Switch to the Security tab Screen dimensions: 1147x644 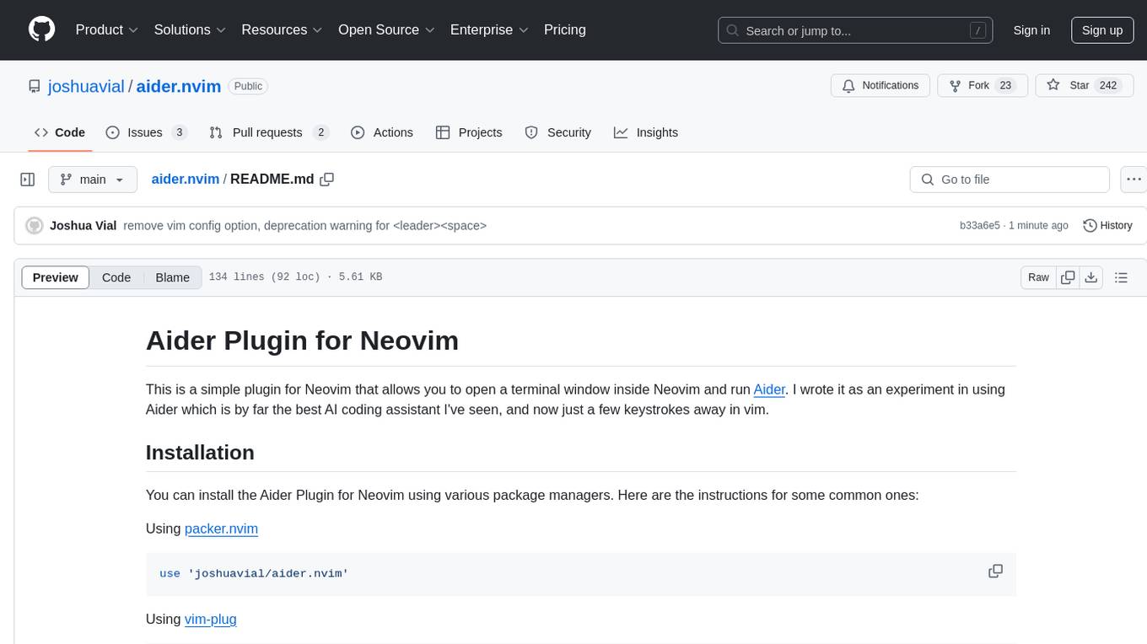coord(558,132)
